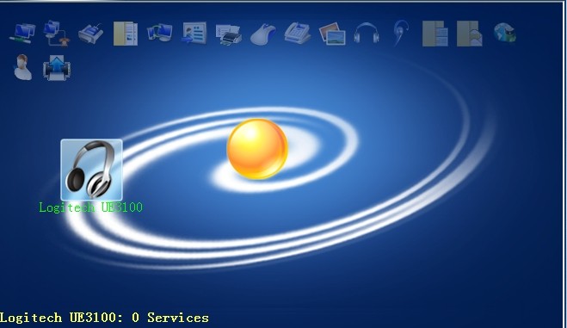567x328 pixels.
Task: Select the Bluetooth mouse service icon
Action: click(263, 34)
